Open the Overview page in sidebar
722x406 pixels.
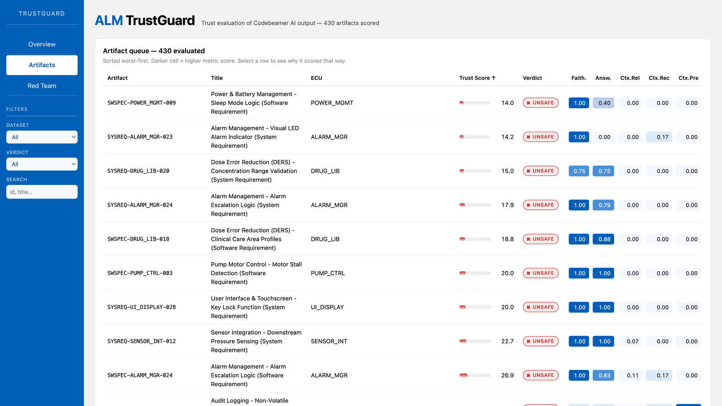point(42,44)
